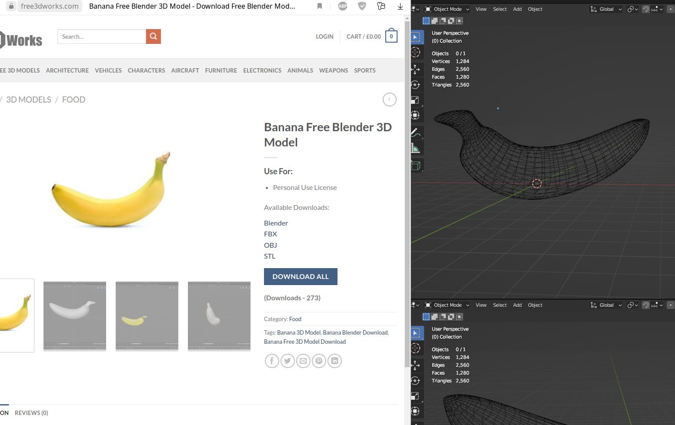Viewport: 675px width, 425px height.
Task: Choose Extend Selection mode in upper viewport
Action: pos(434,21)
